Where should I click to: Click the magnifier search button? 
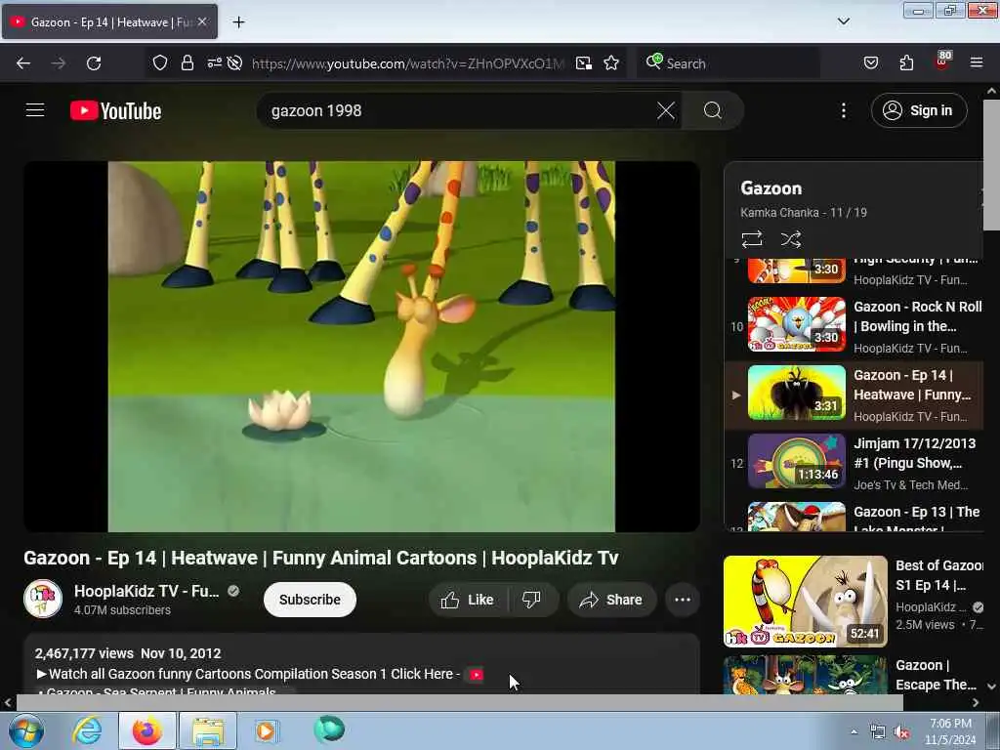click(x=712, y=110)
